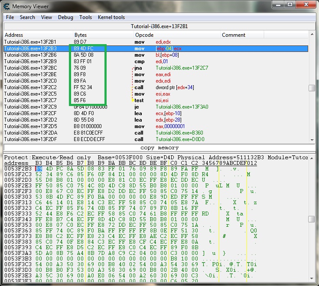The width and height of the screenshot is (319, 286).
Task: Select row Tutorial-i386.exe+13F2B1 mov edi,edx
Action: [156, 42]
